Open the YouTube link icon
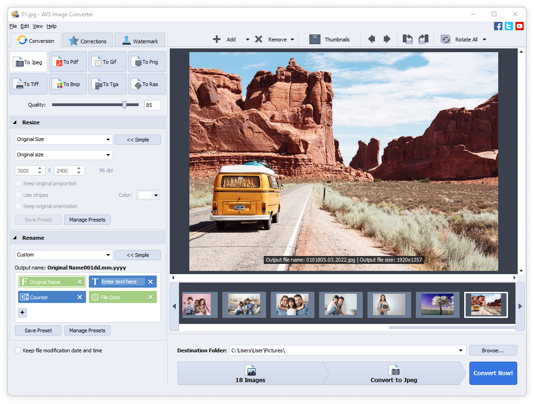 point(520,26)
